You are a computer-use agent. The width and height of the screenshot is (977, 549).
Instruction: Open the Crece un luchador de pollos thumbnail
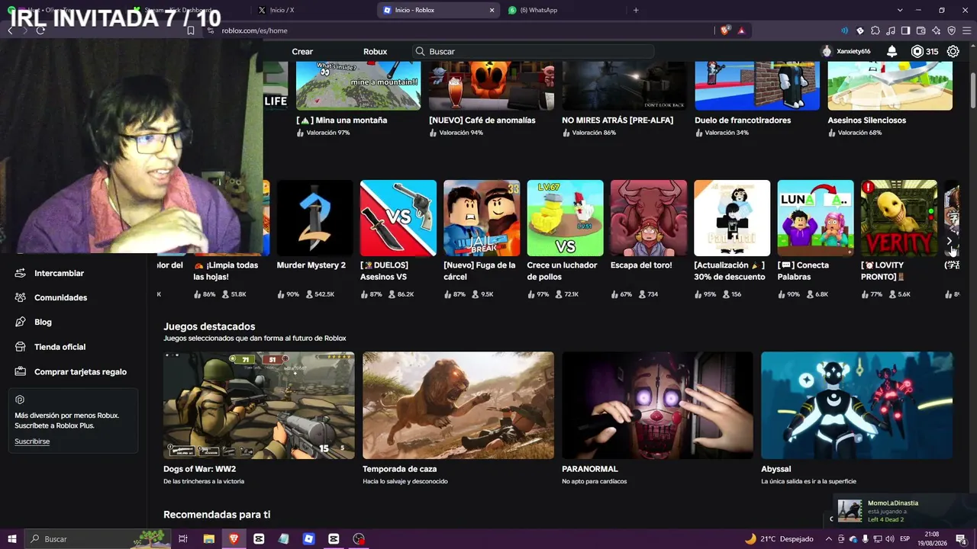(565, 218)
